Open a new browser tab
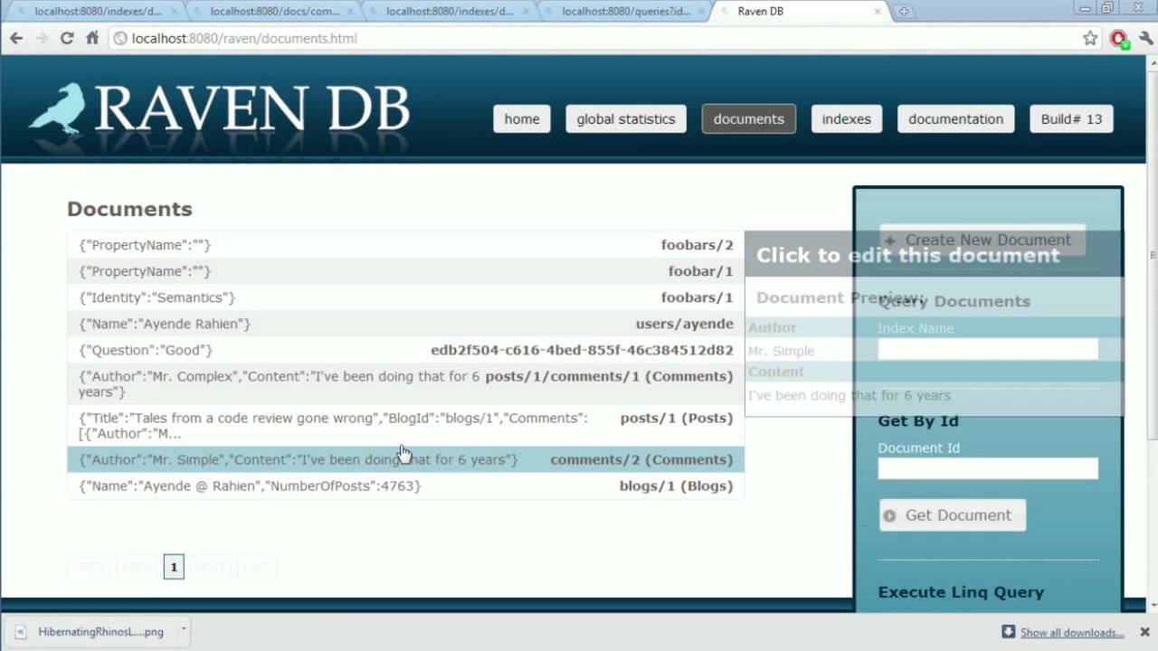Screen dimensions: 1158x651 click(x=903, y=12)
